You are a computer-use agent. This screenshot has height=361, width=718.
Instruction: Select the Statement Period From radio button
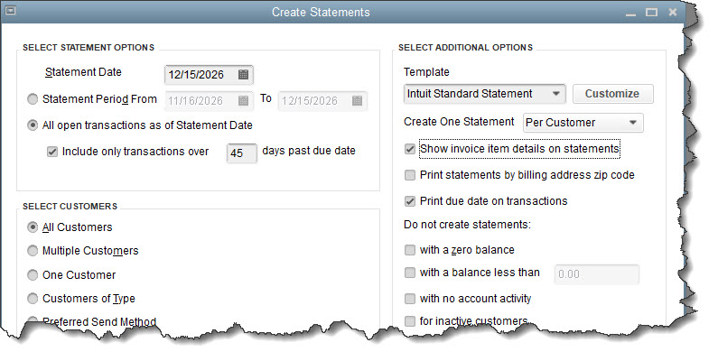click(x=33, y=100)
